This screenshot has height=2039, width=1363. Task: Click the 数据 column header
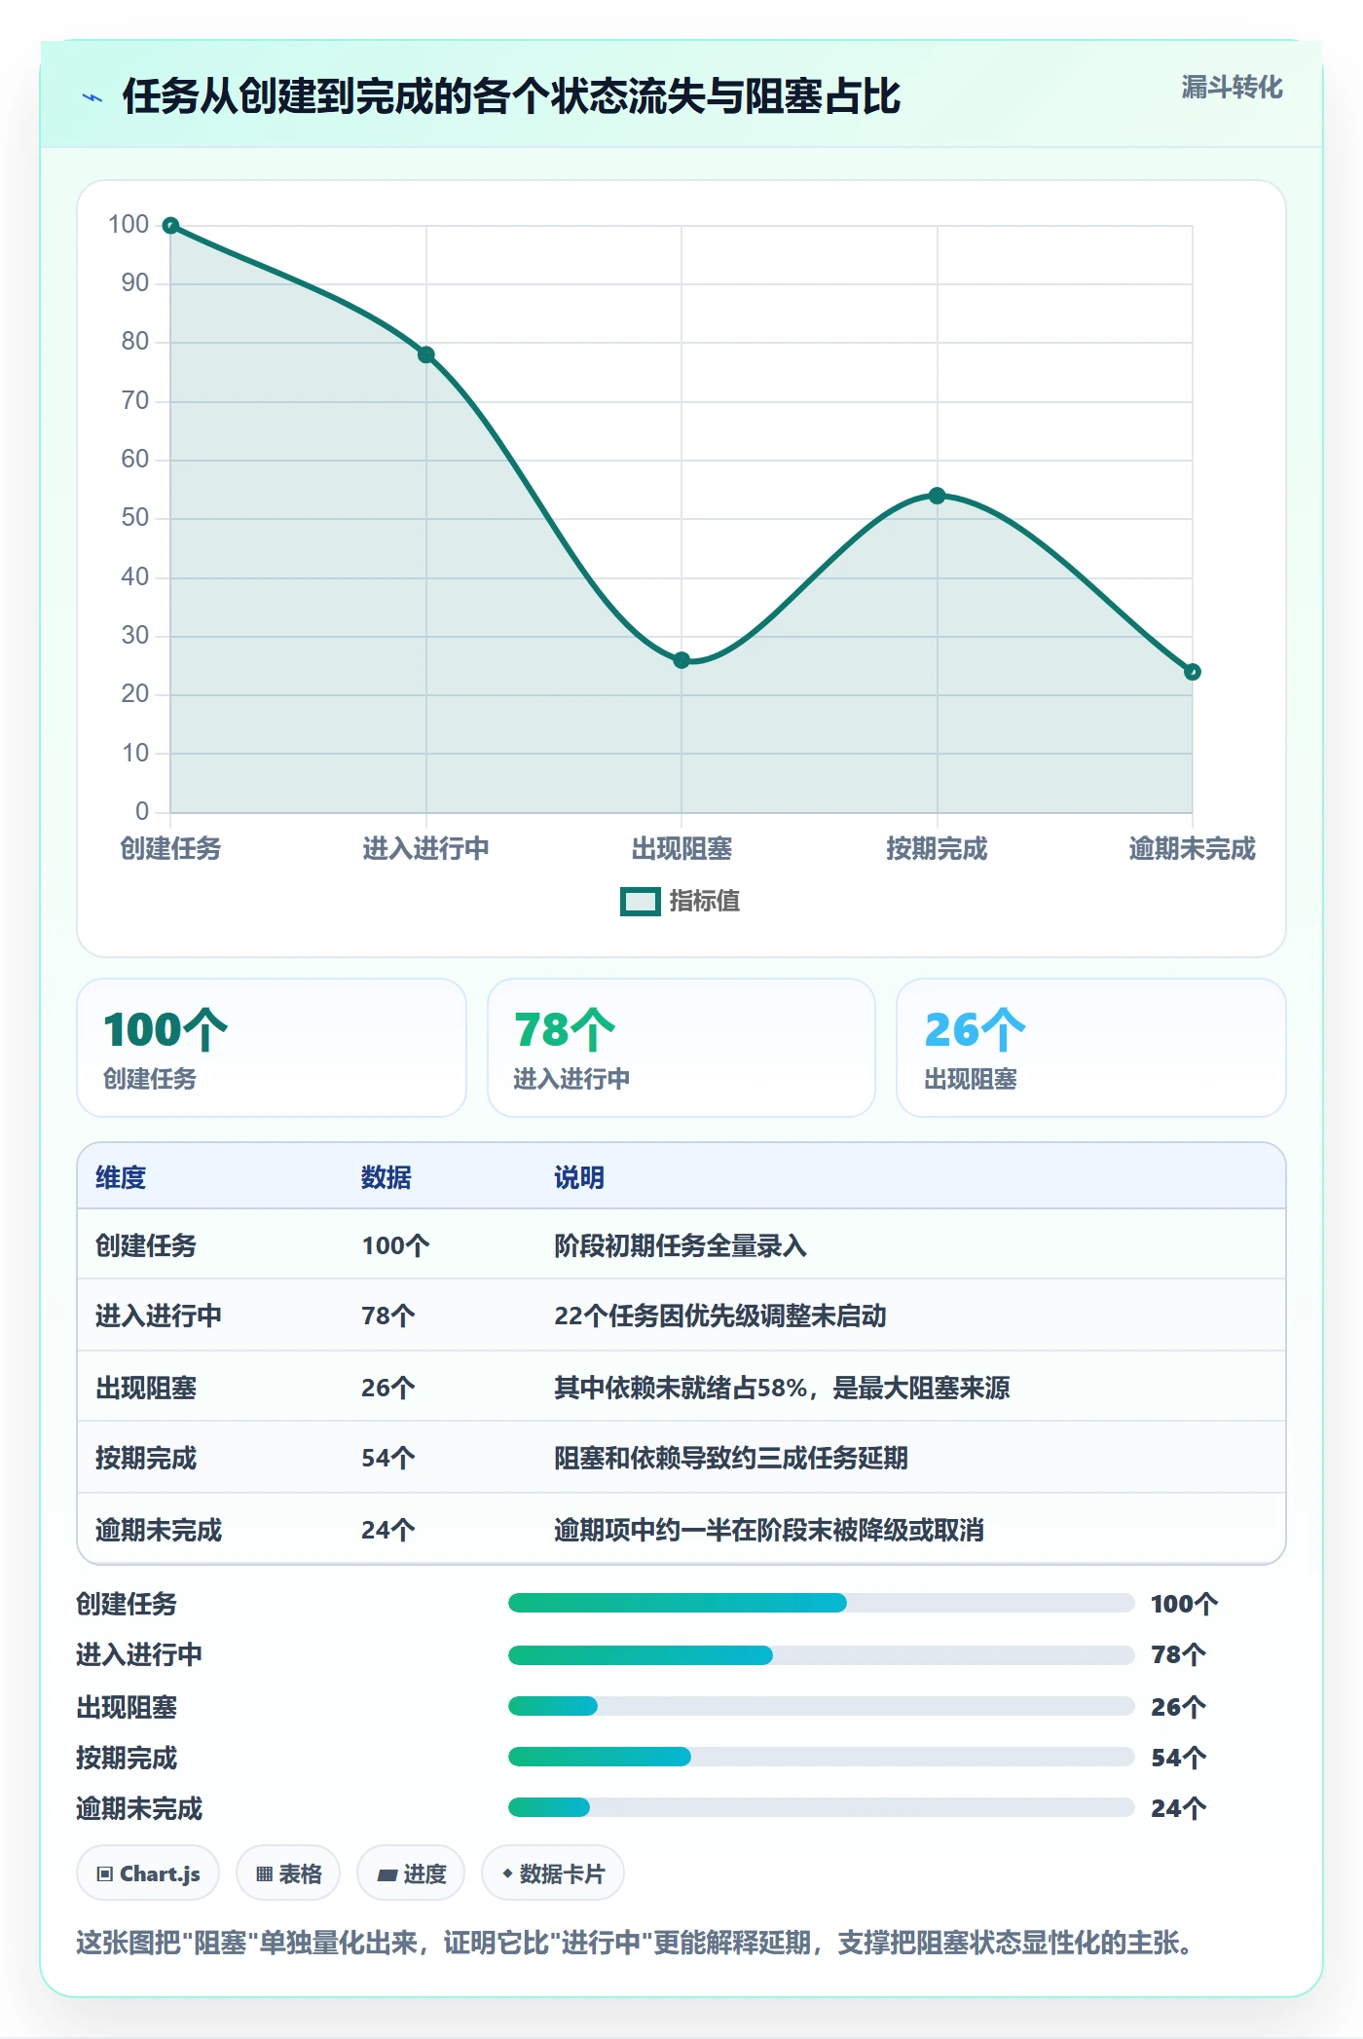click(x=387, y=1177)
